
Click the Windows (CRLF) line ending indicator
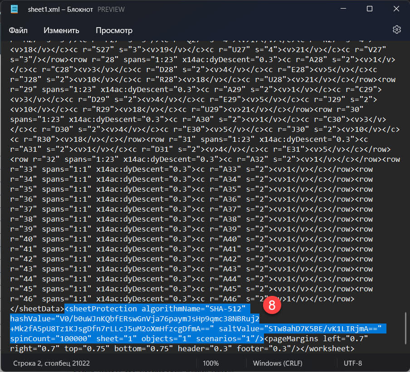pos(278,363)
